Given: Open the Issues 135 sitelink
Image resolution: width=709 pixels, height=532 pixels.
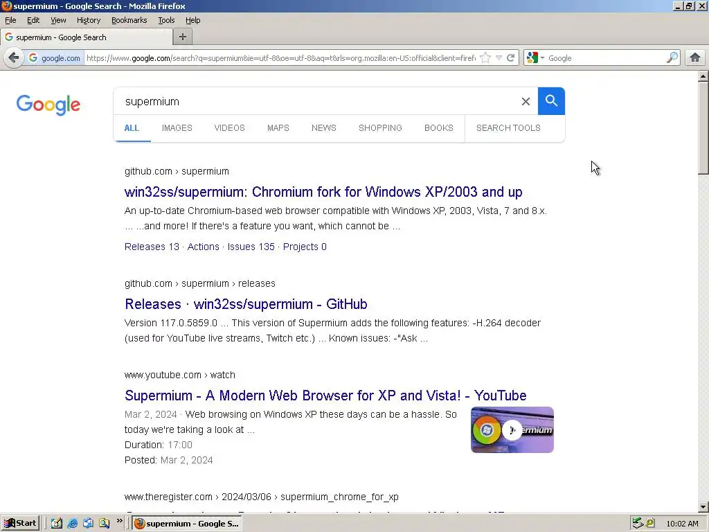Looking at the screenshot, I should coord(251,247).
